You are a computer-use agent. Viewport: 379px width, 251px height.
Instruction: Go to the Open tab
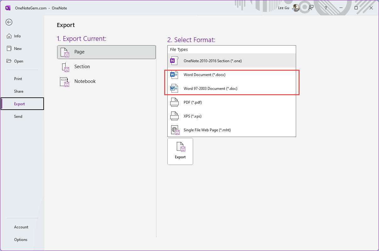click(22, 61)
